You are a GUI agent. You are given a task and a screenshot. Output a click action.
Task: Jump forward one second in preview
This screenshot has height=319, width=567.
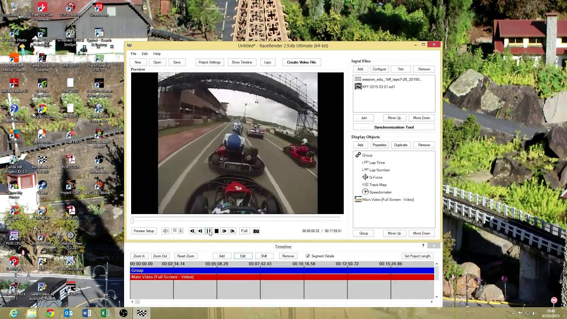[x=233, y=231]
